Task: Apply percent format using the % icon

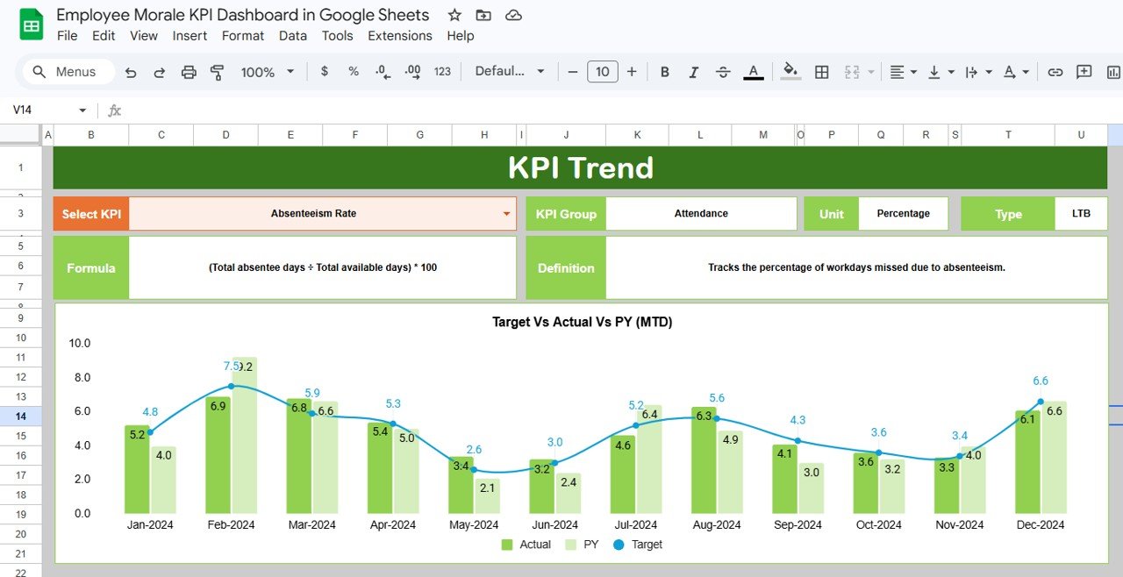Action: pyautogui.click(x=353, y=71)
